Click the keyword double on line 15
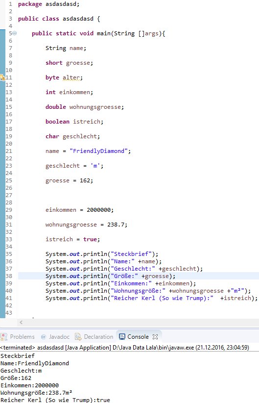The height and width of the screenshot is (403, 259). [x=56, y=107]
